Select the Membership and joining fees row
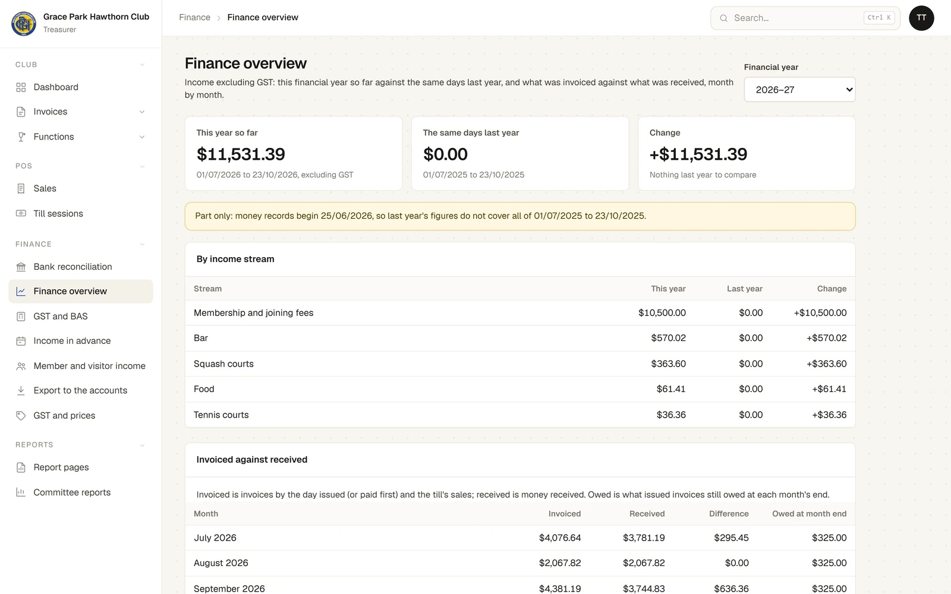The width and height of the screenshot is (951, 594). pos(520,313)
